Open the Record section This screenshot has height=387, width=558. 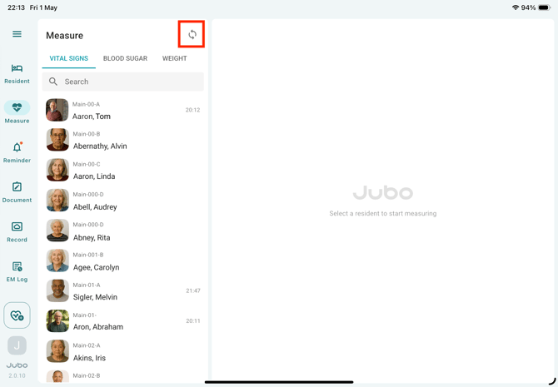point(17,232)
